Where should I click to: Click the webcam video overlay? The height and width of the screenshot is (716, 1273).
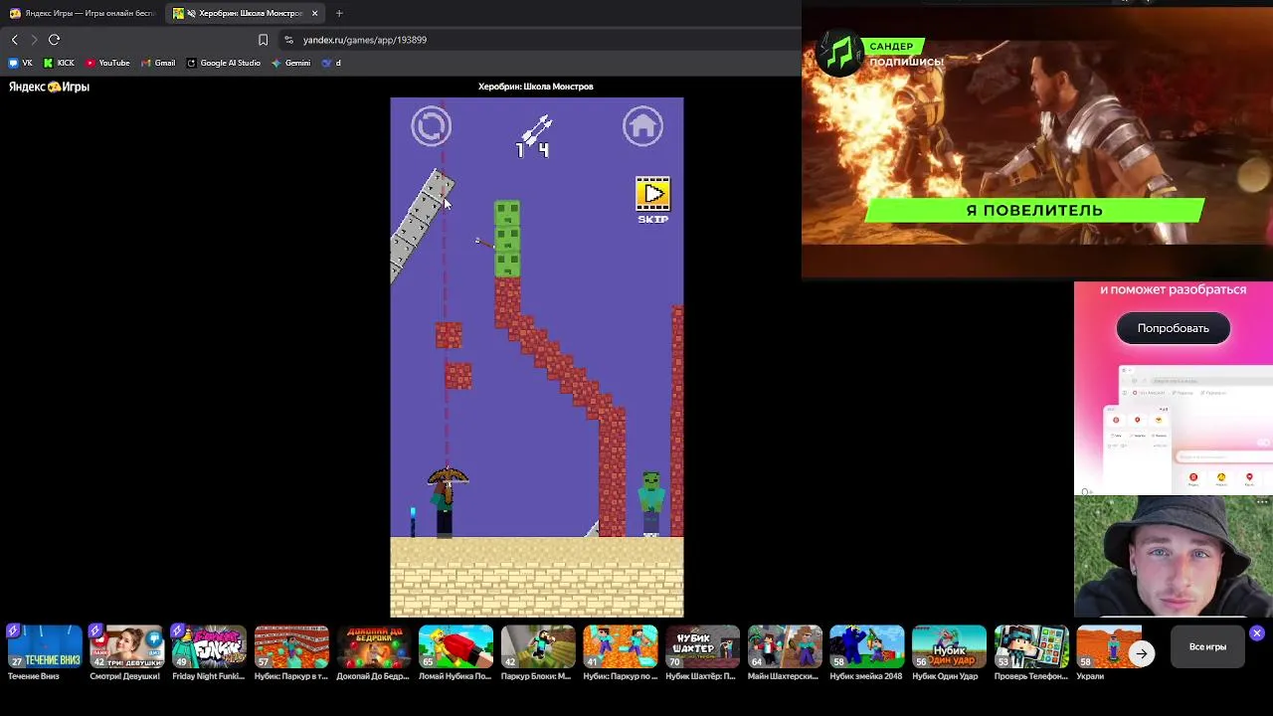point(1174,556)
